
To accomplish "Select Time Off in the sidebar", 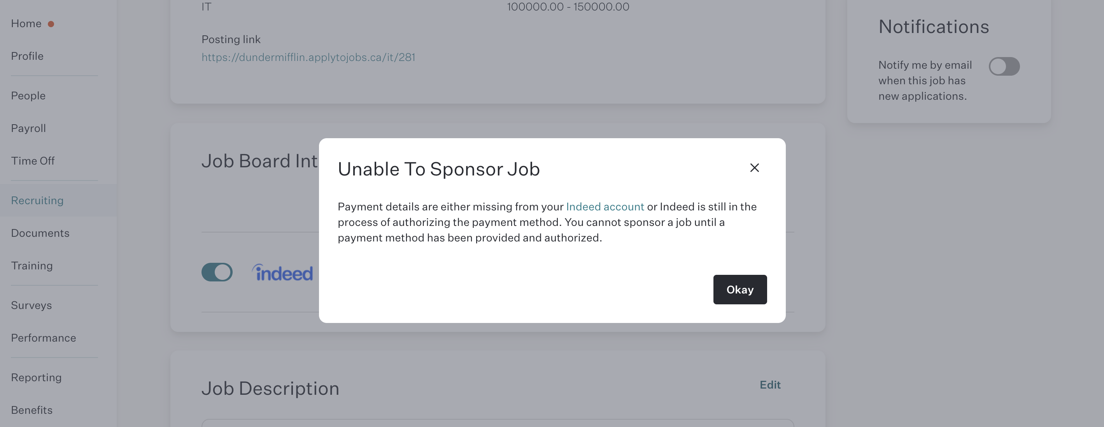I will pos(33,161).
